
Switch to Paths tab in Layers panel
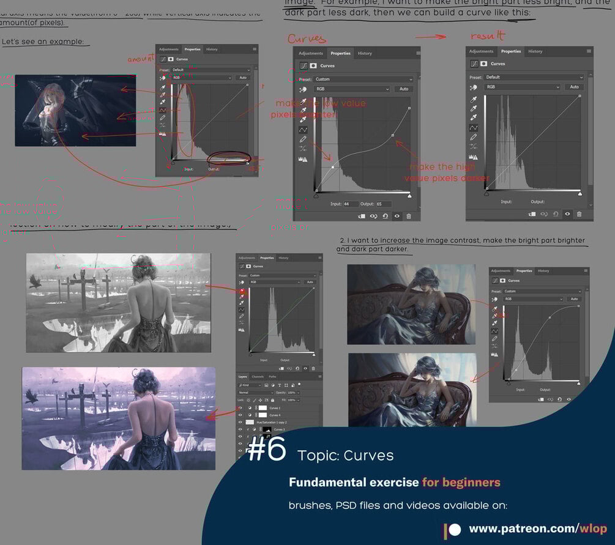pyautogui.click(x=272, y=377)
